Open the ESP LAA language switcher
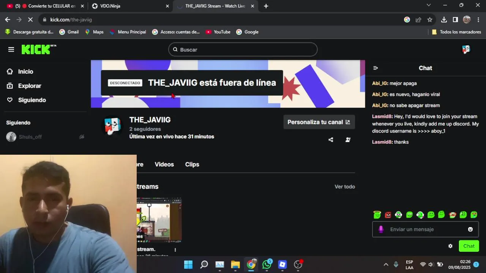This screenshot has height=273, width=486. tap(409, 265)
